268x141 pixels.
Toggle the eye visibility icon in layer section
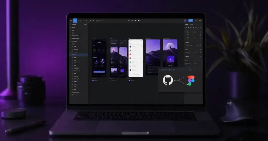(x=201, y=45)
